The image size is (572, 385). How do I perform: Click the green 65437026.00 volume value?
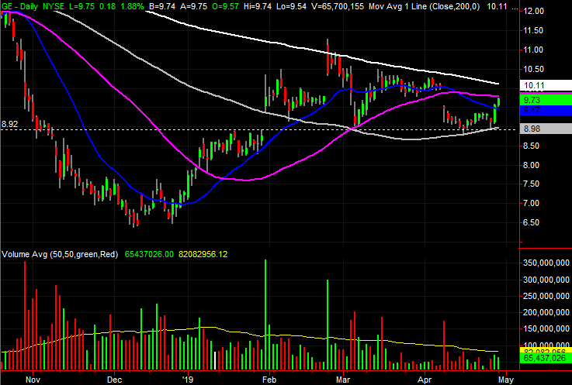pos(149,254)
